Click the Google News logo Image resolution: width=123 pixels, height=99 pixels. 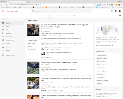(13, 11)
